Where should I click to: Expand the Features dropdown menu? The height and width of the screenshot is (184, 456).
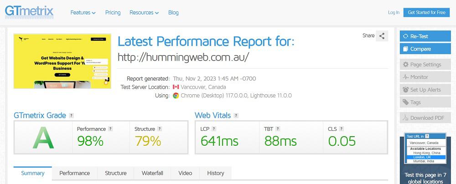coord(83,13)
